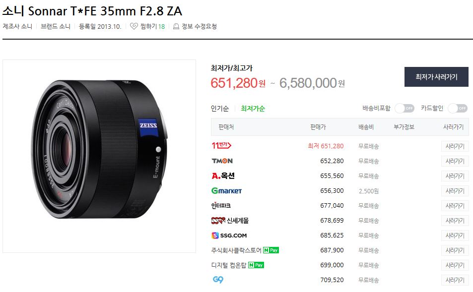Sort by 인기순 tab
This screenshot has height=292, width=473.
[x=219, y=109]
